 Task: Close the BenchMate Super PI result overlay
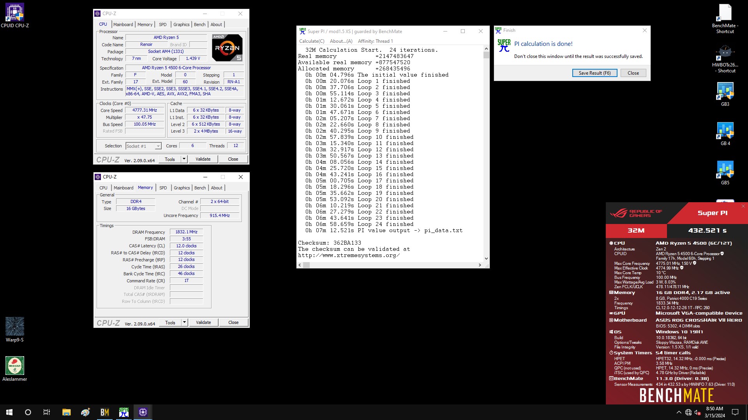(743, 206)
